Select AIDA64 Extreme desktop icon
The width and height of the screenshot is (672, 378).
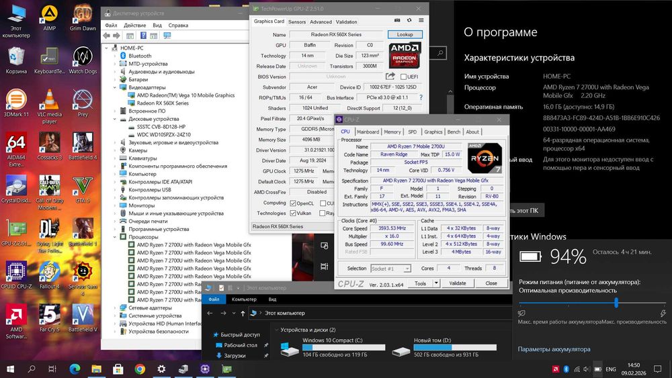(16, 150)
